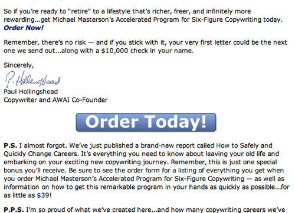This screenshot has width=295, height=213.
Task: Click the bold "P.P.S." label
Action: pos(14,209)
